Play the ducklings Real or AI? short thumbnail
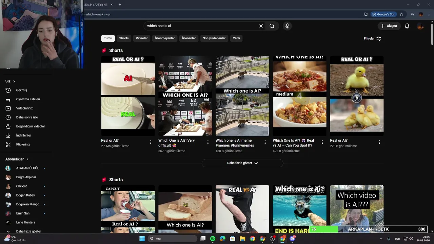This screenshot has height=244, width=434. click(357, 96)
